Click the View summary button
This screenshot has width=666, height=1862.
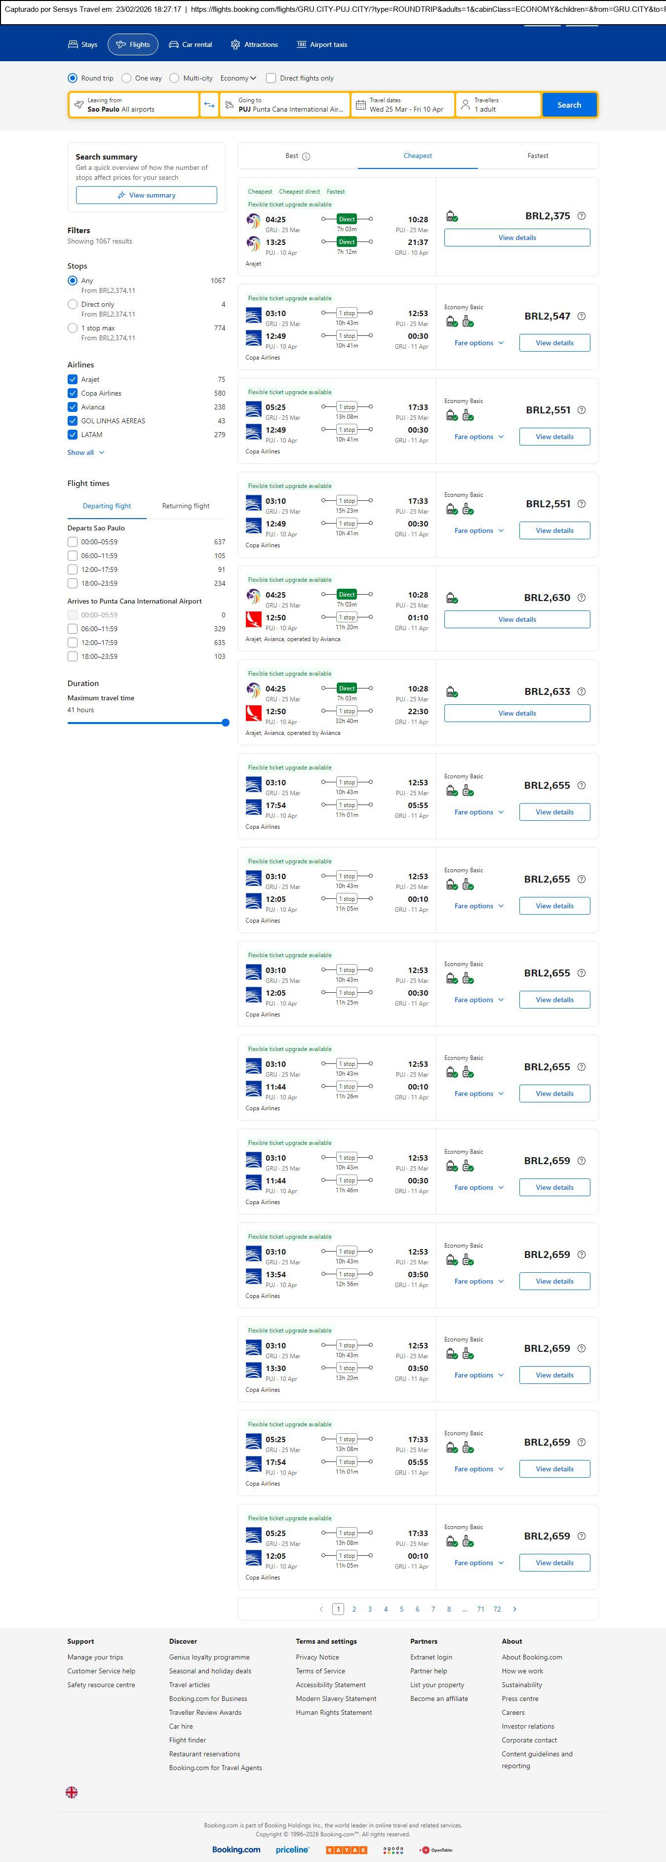(146, 195)
